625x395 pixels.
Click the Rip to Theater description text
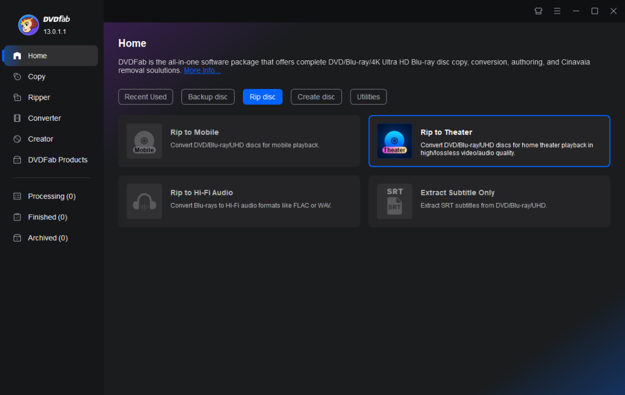[x=507, y=149]
